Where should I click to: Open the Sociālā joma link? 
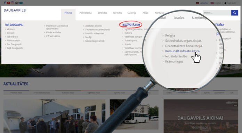pos(131,40)
